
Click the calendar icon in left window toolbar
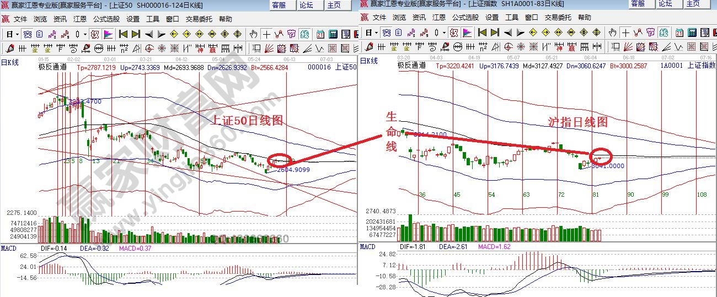click(x=320, y=34)
